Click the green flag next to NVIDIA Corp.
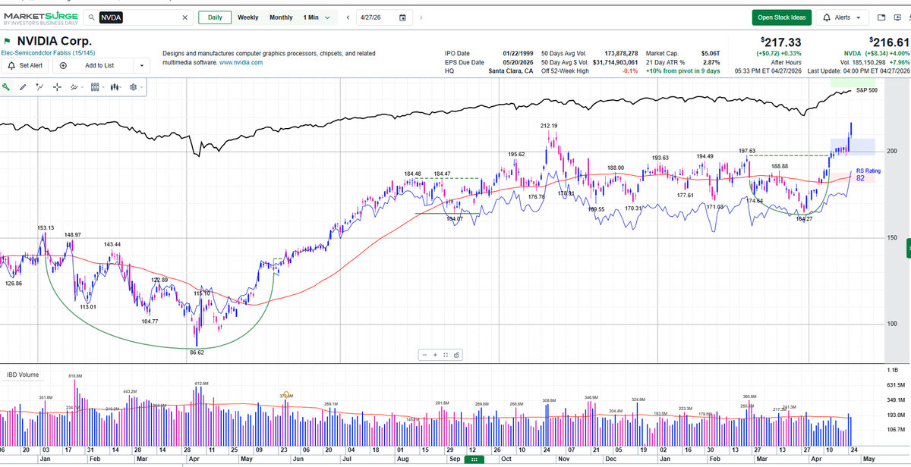Screen dimensions: 911x467 (x=7, y=41)
